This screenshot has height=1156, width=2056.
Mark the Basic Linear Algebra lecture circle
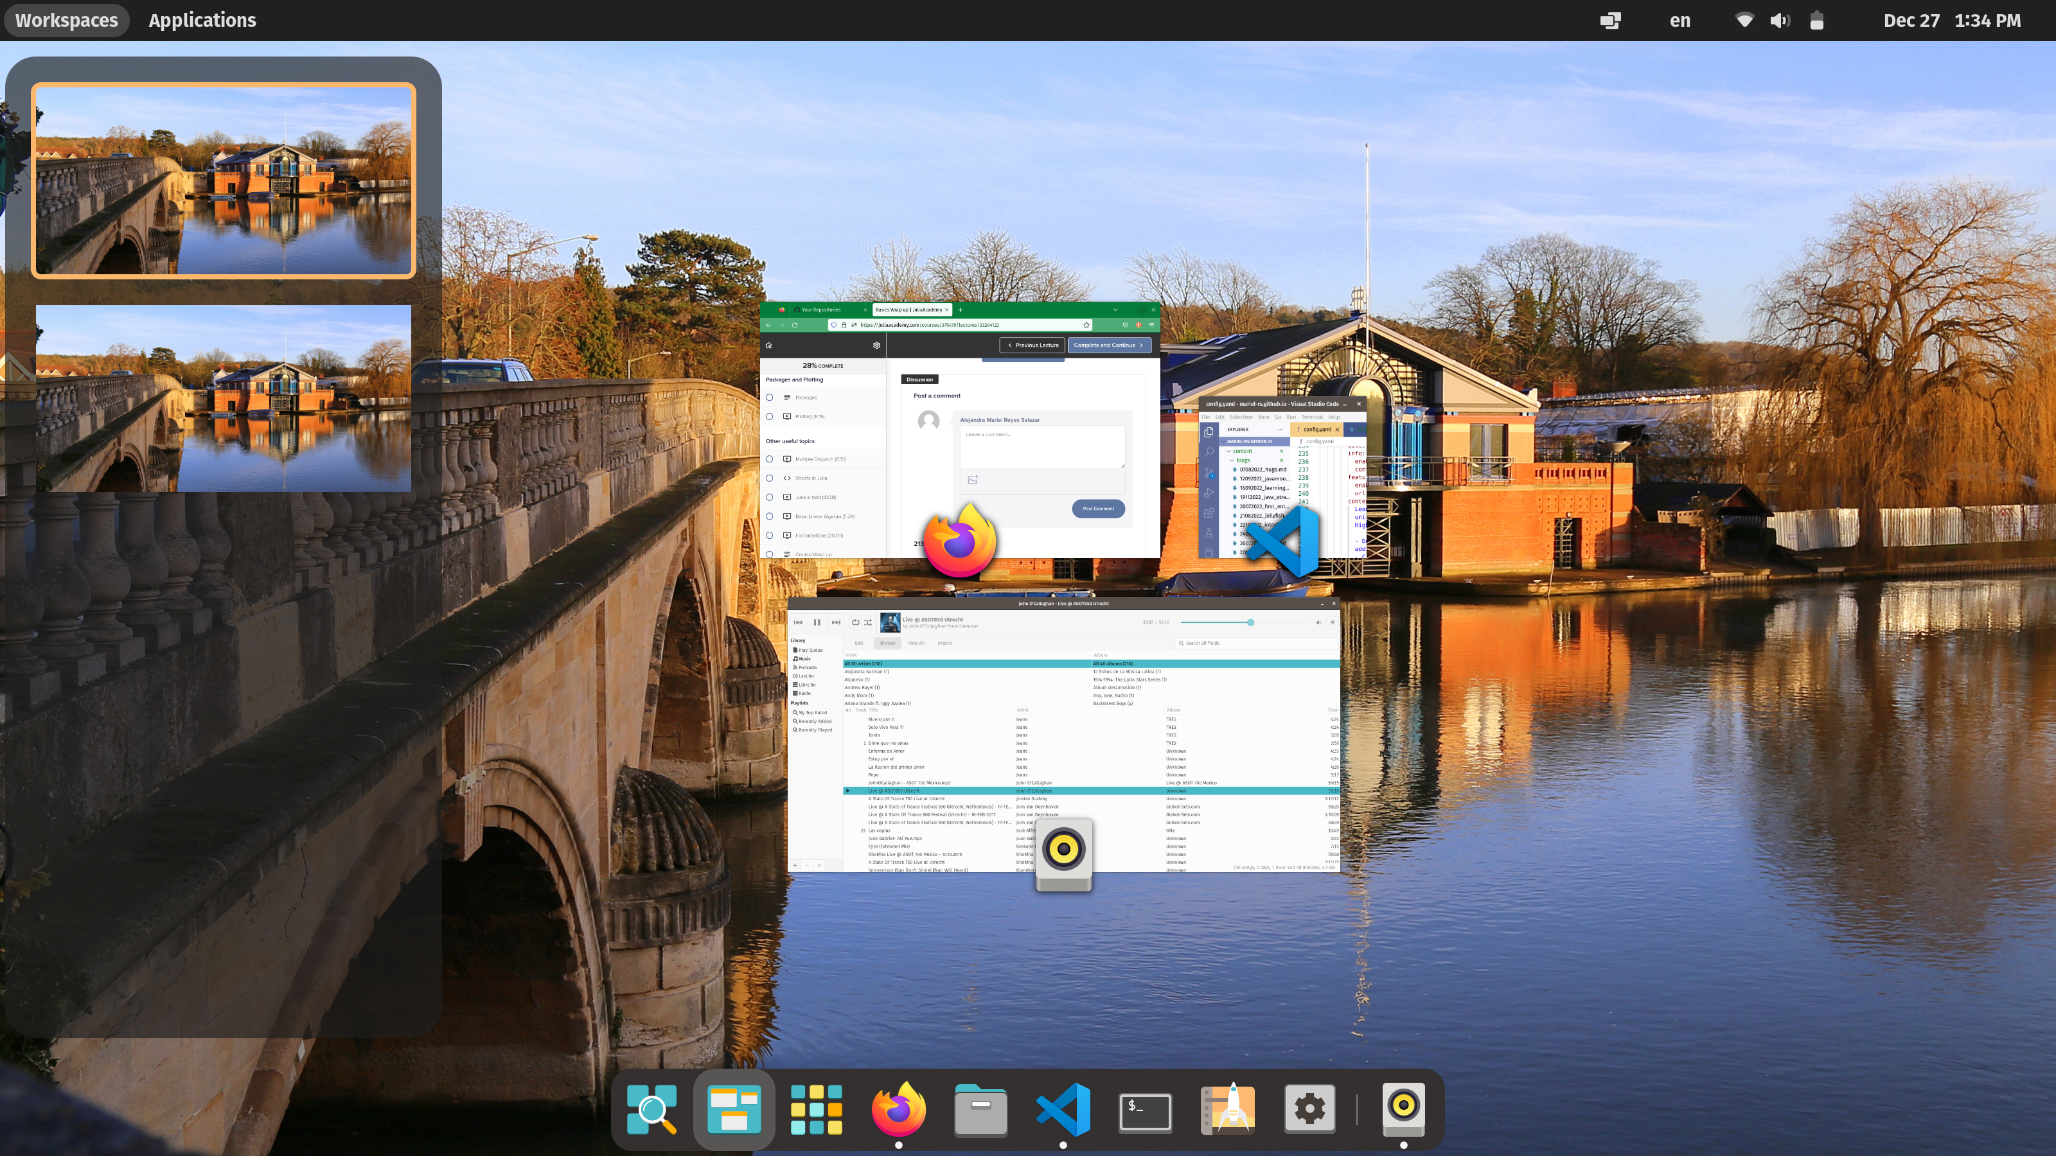pyautogui.click(x=770, y=517)
